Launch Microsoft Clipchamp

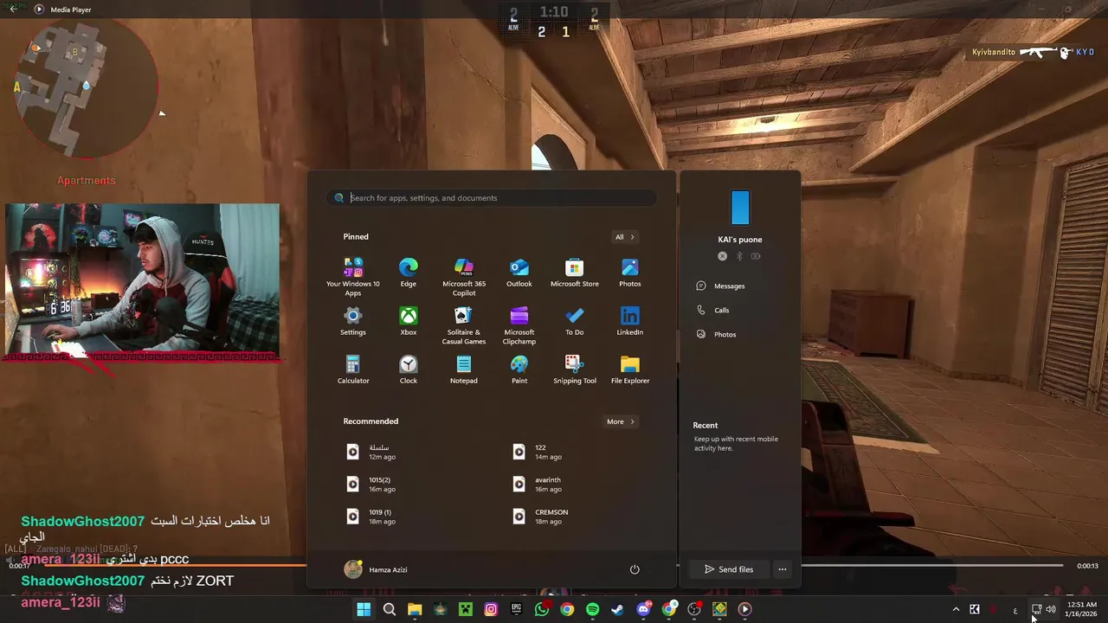pyautogui.click(x=519, y=324)
